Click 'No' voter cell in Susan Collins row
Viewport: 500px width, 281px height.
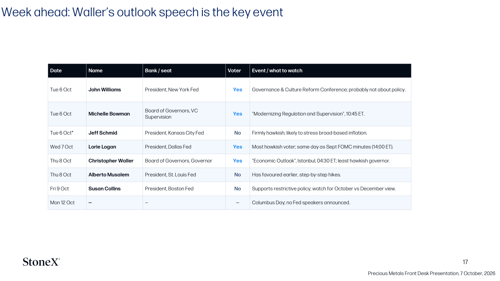tap(237, 189)
